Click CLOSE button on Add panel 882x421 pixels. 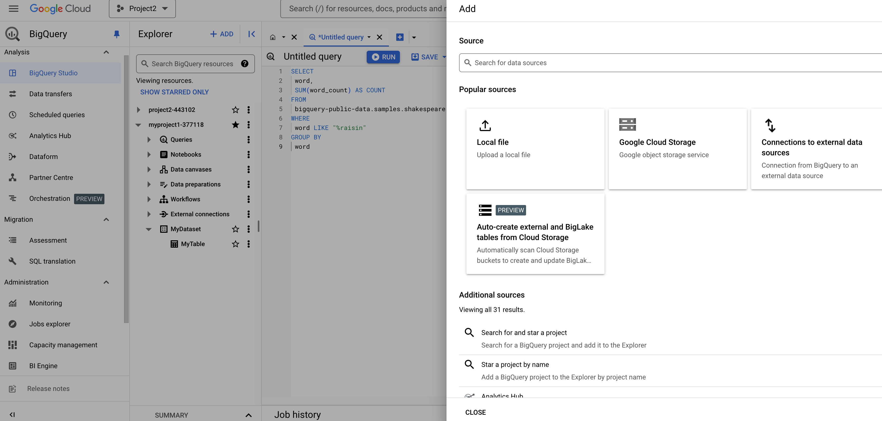(x=475, y=412)
